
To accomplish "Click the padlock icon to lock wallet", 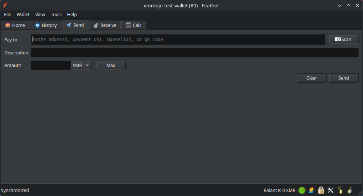I will click(321, 190).
